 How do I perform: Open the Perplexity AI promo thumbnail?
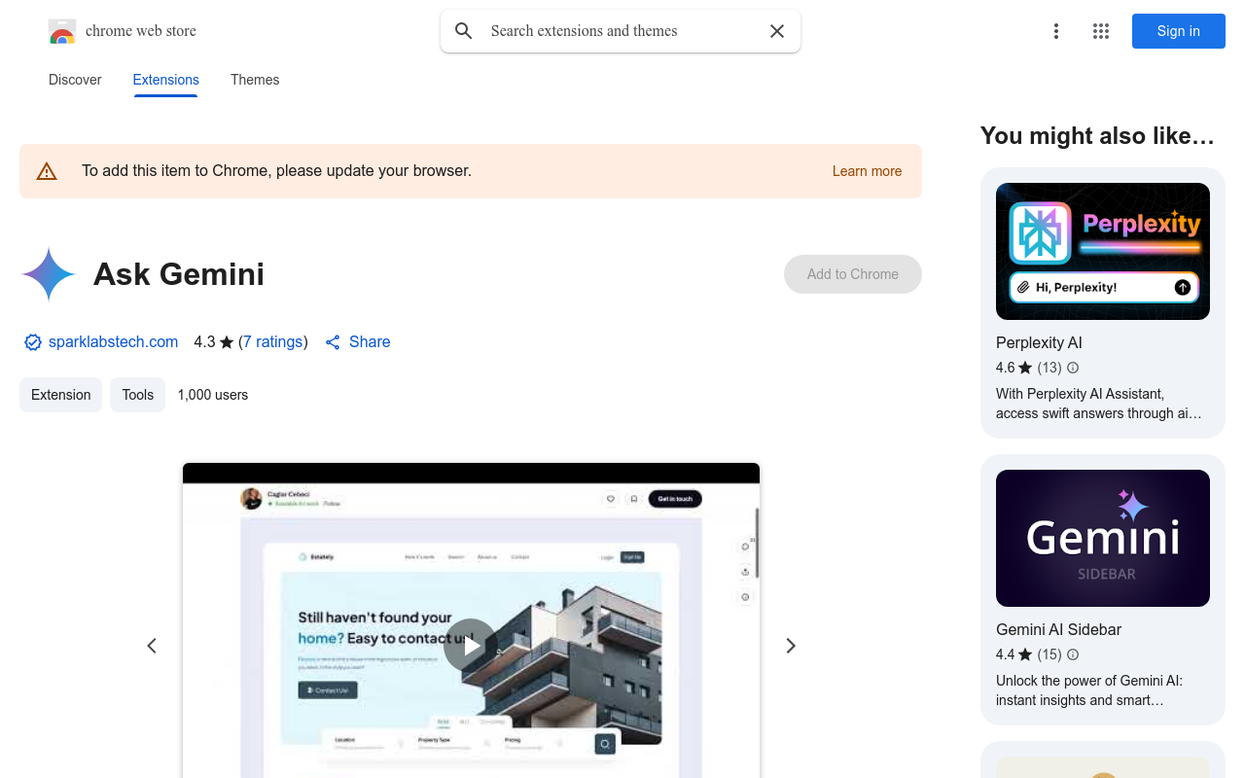(1103, 251)
